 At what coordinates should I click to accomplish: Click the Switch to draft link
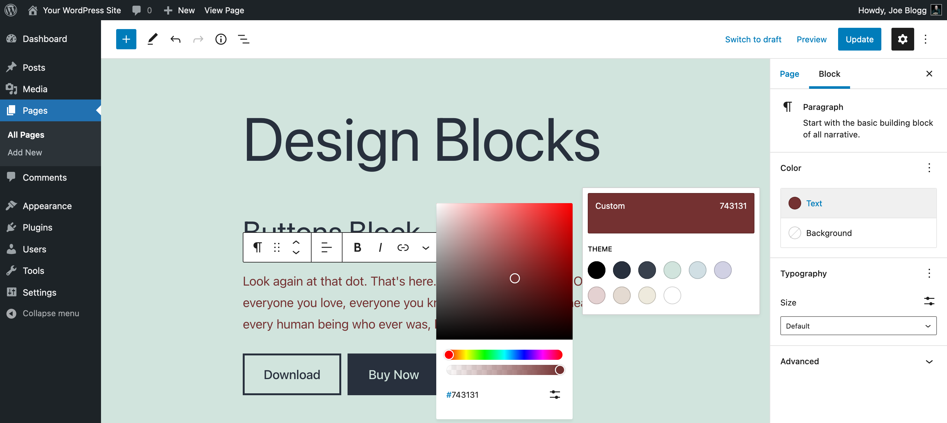pyautogui.click(x=753, y=39)
